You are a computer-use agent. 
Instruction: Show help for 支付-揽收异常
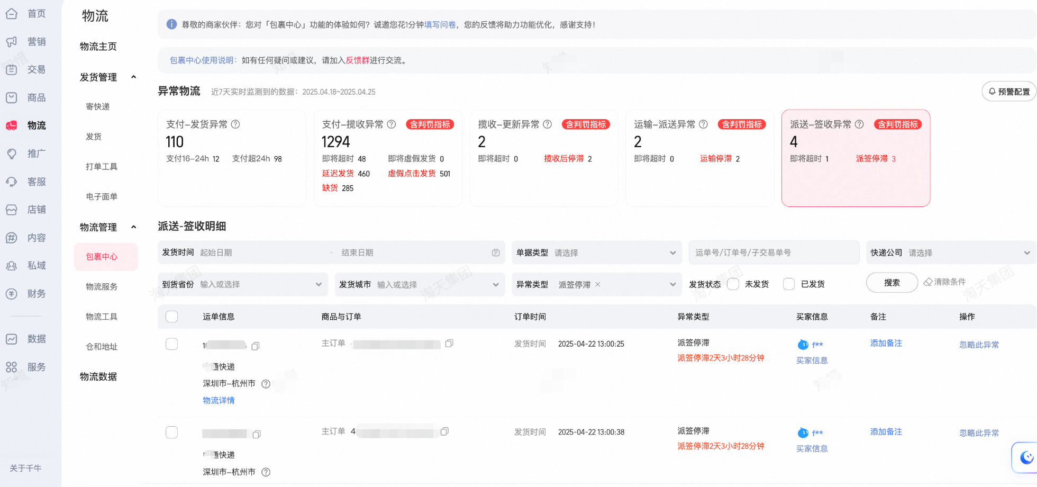392,124
